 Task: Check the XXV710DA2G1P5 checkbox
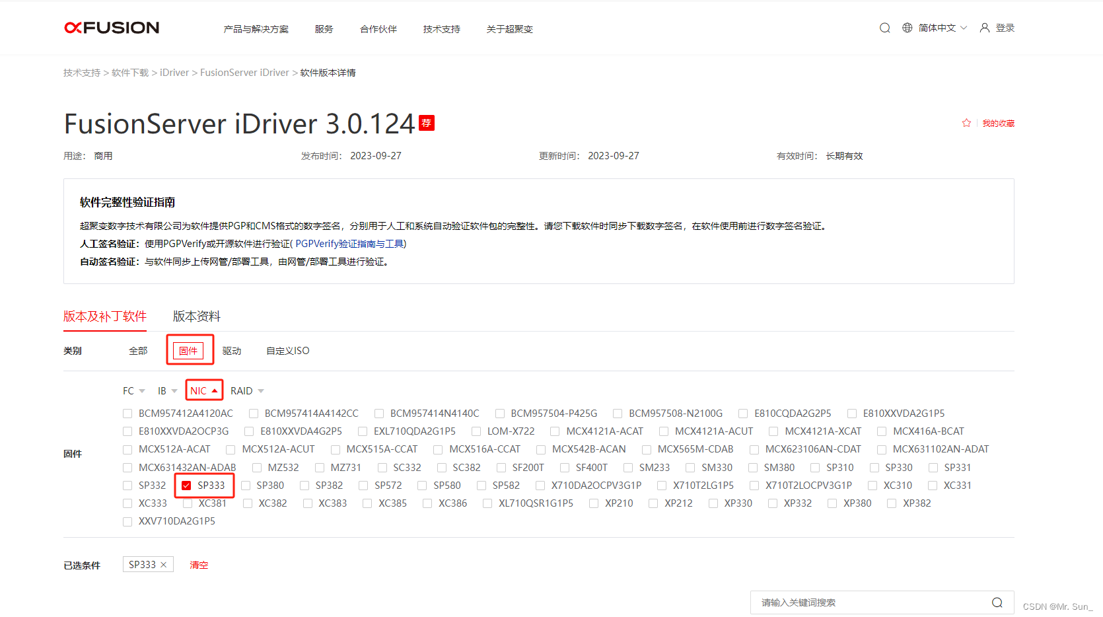point(127,521)
